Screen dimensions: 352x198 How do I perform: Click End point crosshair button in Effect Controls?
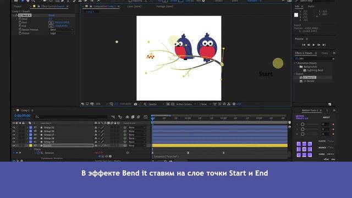[x=51, y=26]
